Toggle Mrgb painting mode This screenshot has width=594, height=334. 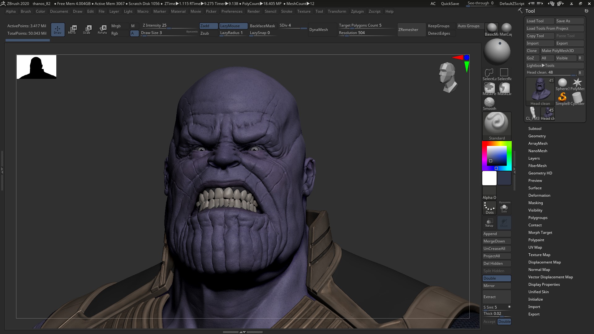pos(119,26)
